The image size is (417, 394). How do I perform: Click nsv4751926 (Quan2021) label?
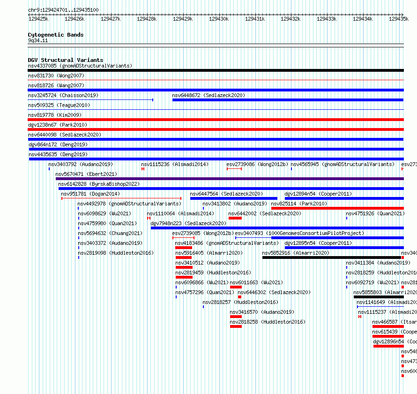tap(375, 213)
